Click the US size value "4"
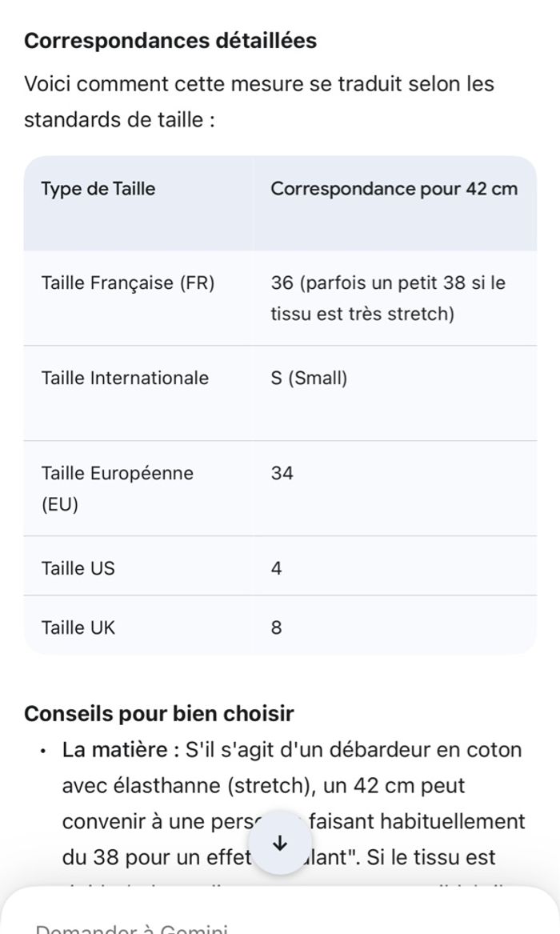Image resolution: width=560 pixels, height=934 pixels. point(276,568)
